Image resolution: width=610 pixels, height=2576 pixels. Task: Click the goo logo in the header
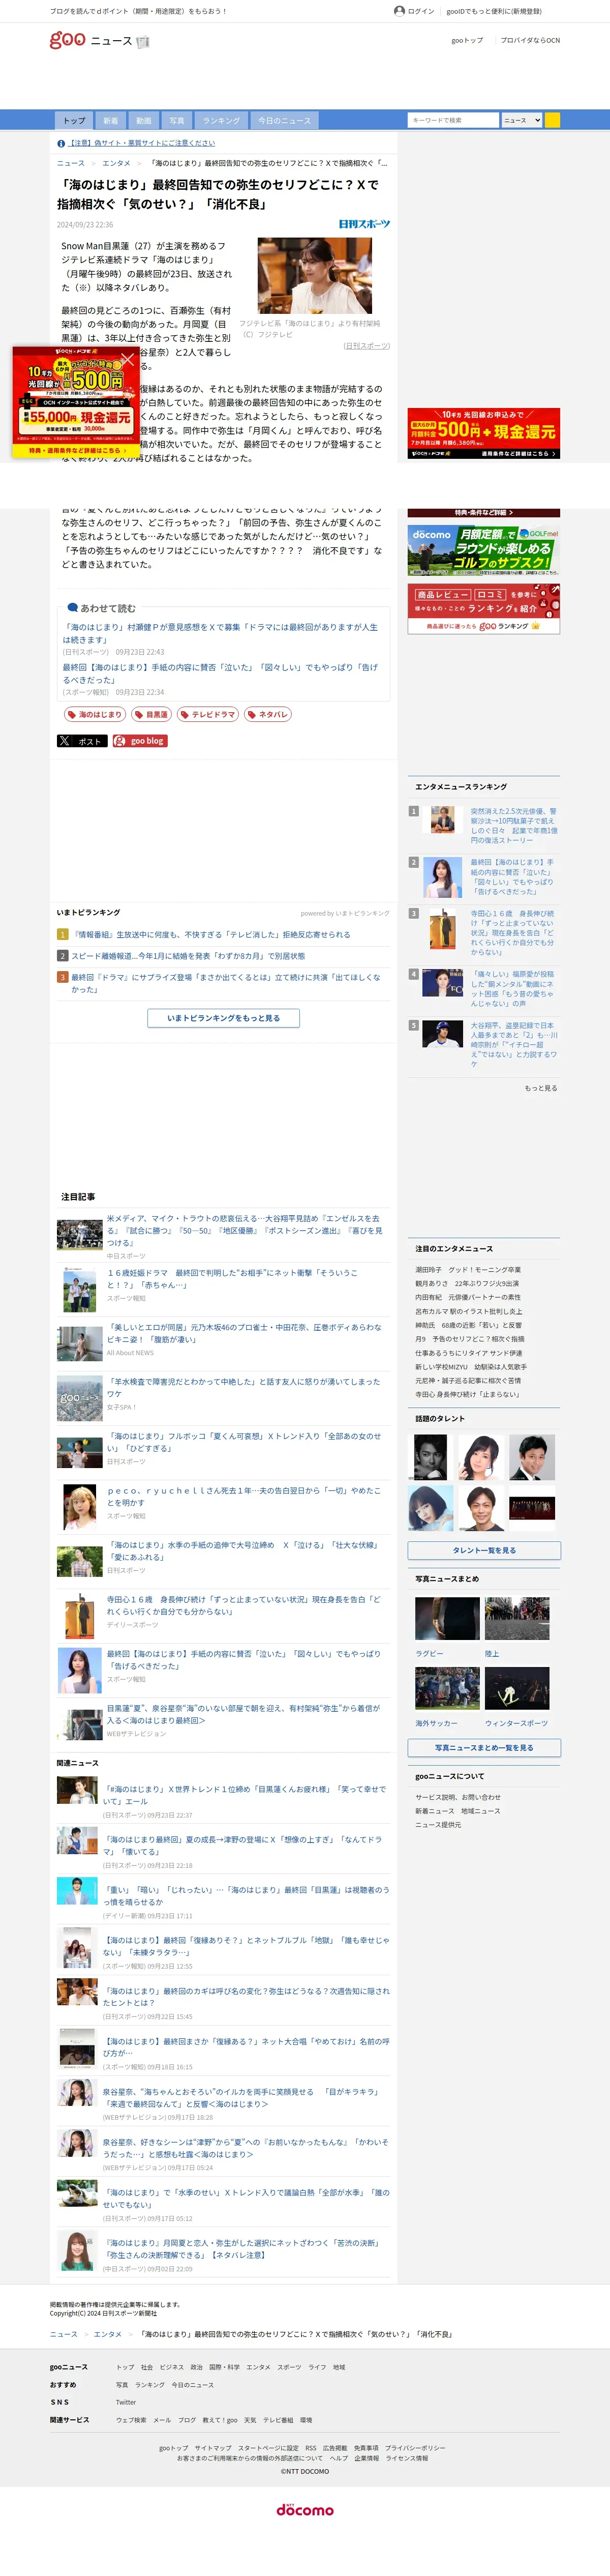(x=67, y=40)
